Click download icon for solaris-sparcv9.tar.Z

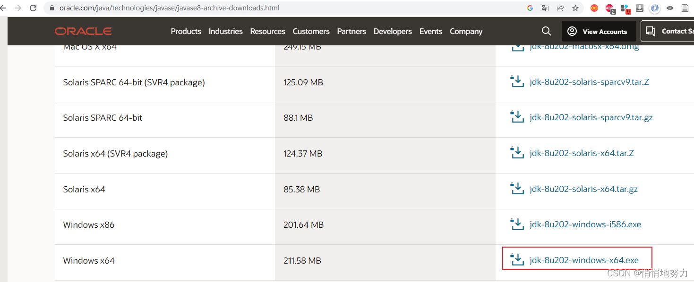coord(517,81)
